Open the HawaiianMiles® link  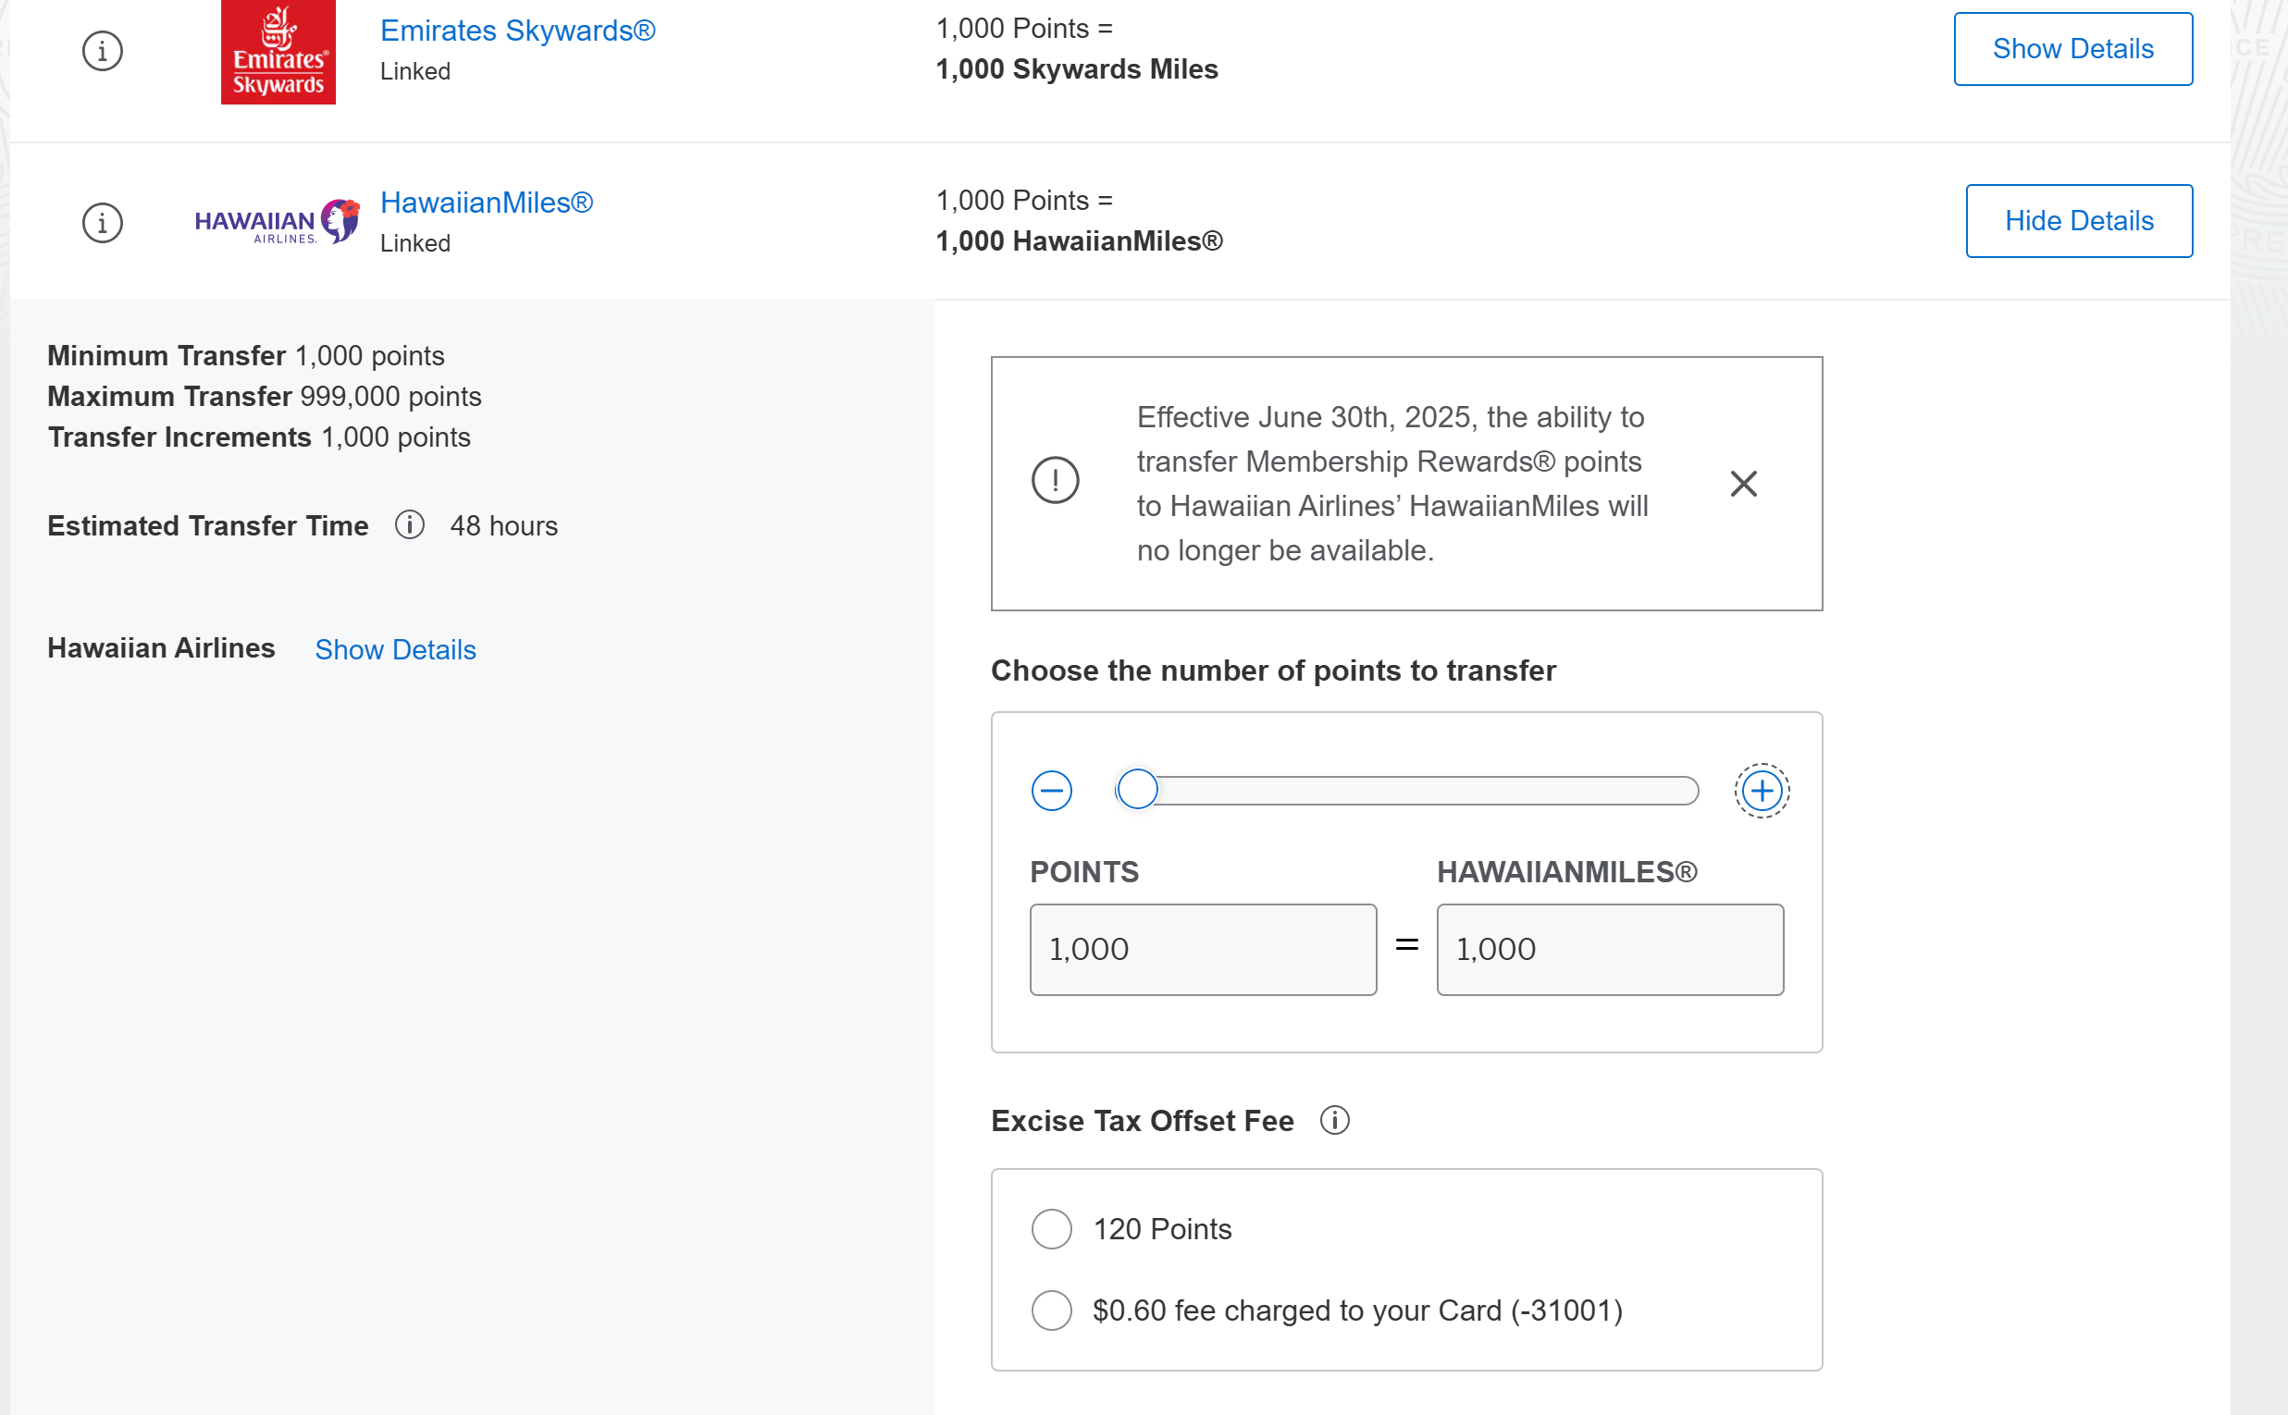tap(487, 203)
